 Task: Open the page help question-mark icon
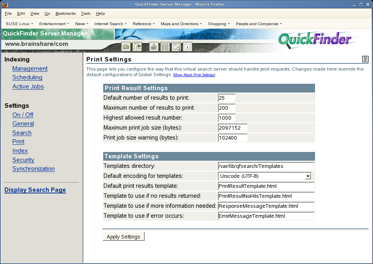click(x=365, y=59)
